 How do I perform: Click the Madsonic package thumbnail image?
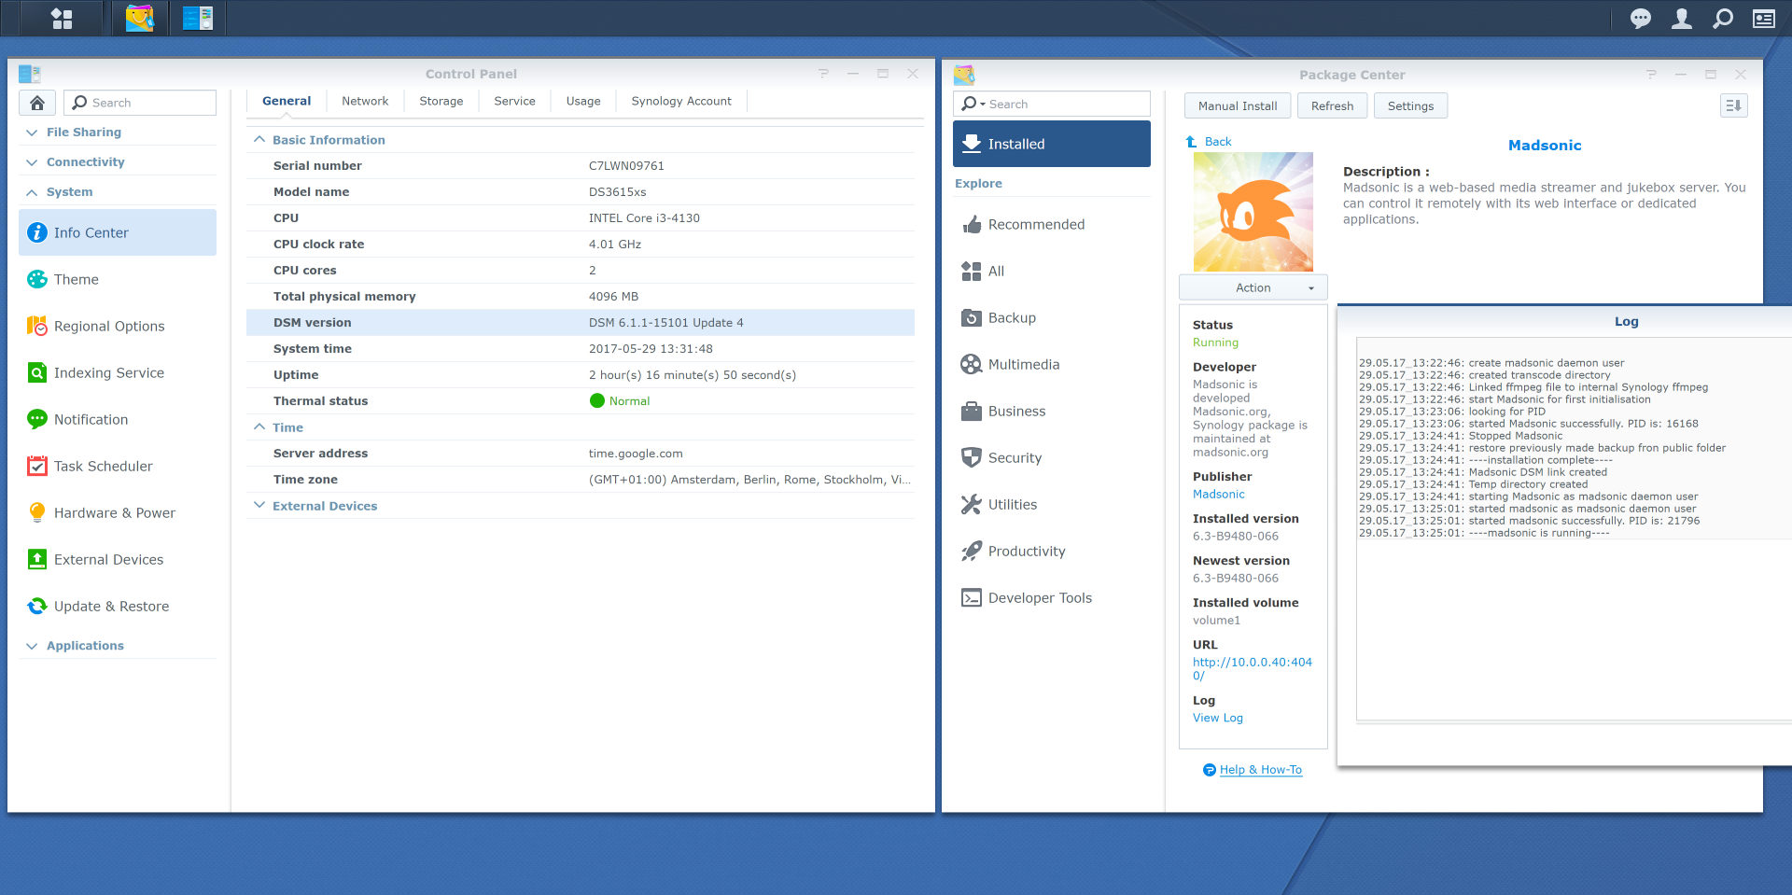(x=1253, y=212)
